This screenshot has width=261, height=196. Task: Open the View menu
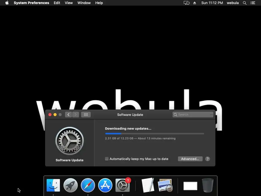(69, 3)
